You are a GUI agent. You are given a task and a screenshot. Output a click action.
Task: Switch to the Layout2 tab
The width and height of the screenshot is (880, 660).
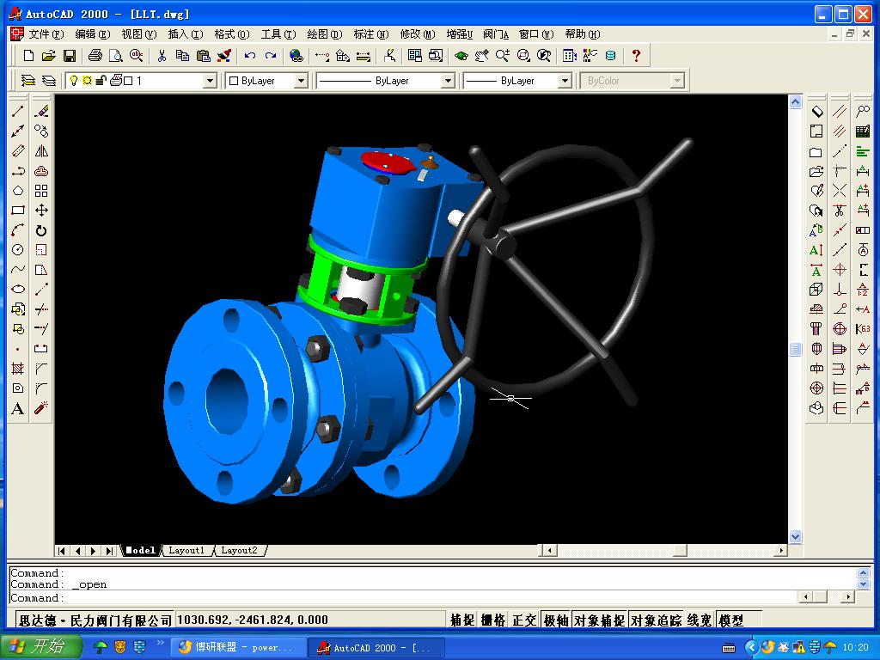click(239, 551)
